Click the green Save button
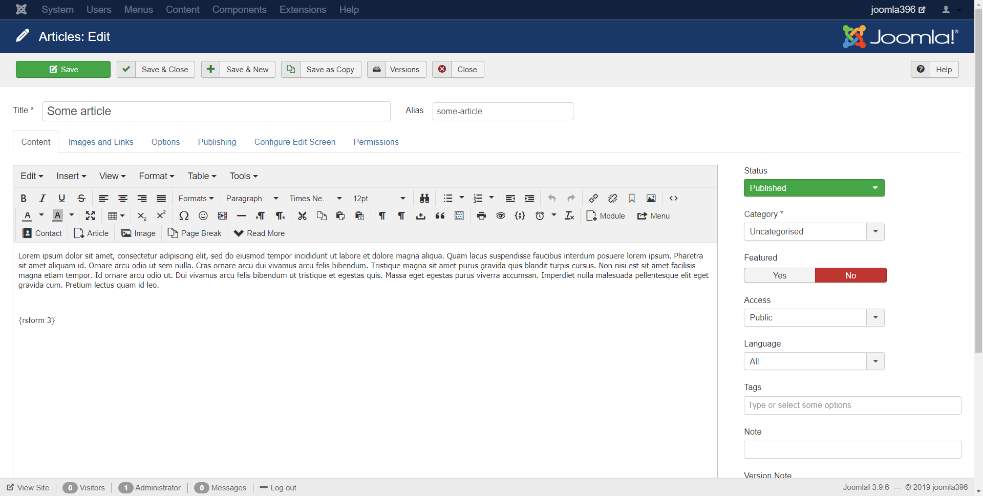The width and height of the screenshot is (983, 496). pos(63,70)
